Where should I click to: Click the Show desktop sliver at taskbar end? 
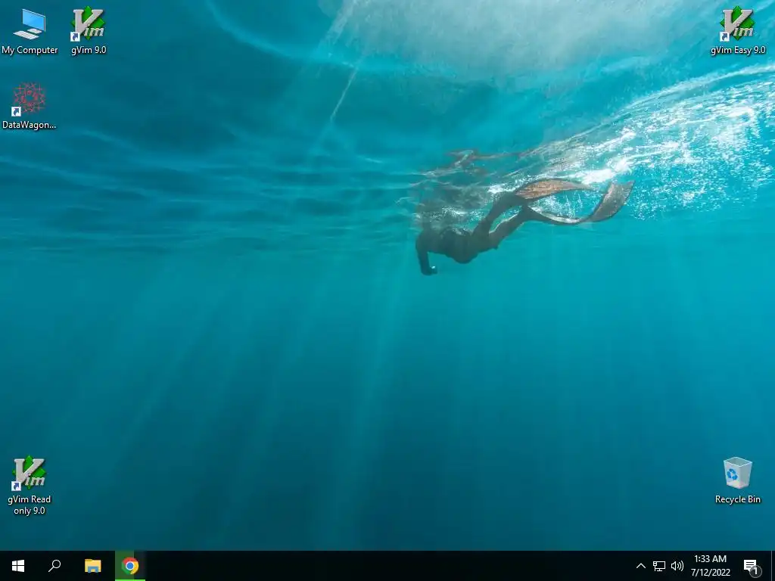point(773,566)
